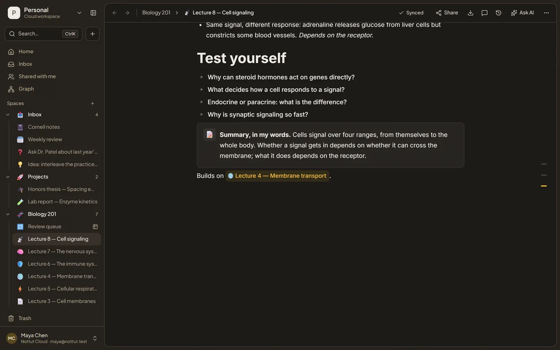Open Cornell notes page

coord(57,127)
